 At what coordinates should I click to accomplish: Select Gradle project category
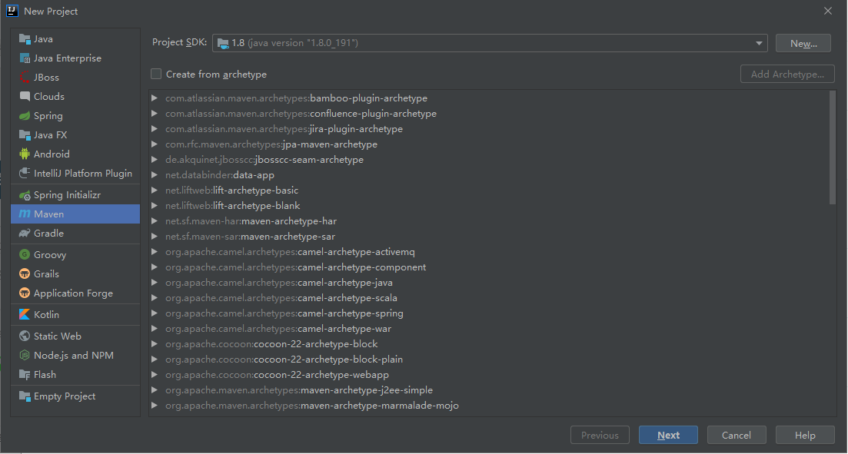click(x=75, y=233)
